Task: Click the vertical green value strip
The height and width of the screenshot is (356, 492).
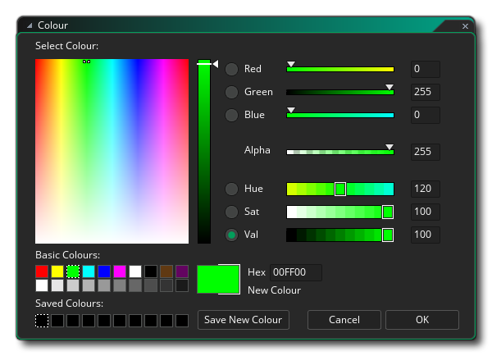Action: [x=204, y=151]
